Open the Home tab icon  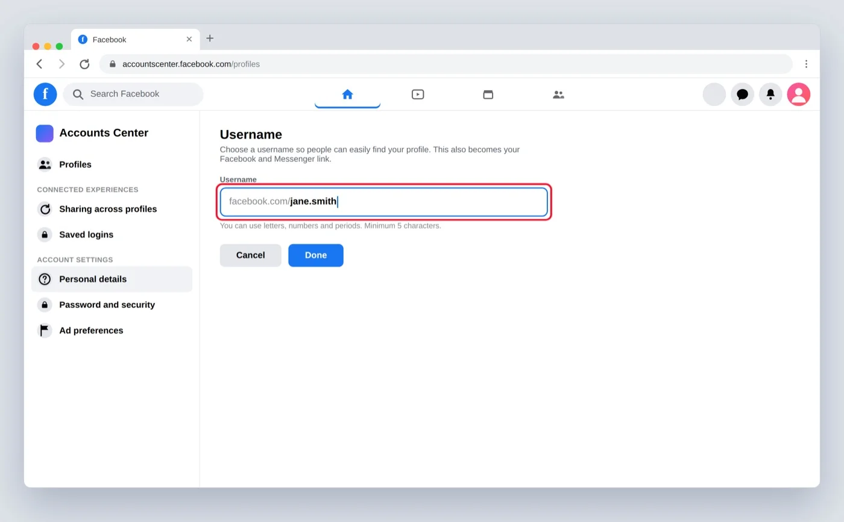coord(347,94)
